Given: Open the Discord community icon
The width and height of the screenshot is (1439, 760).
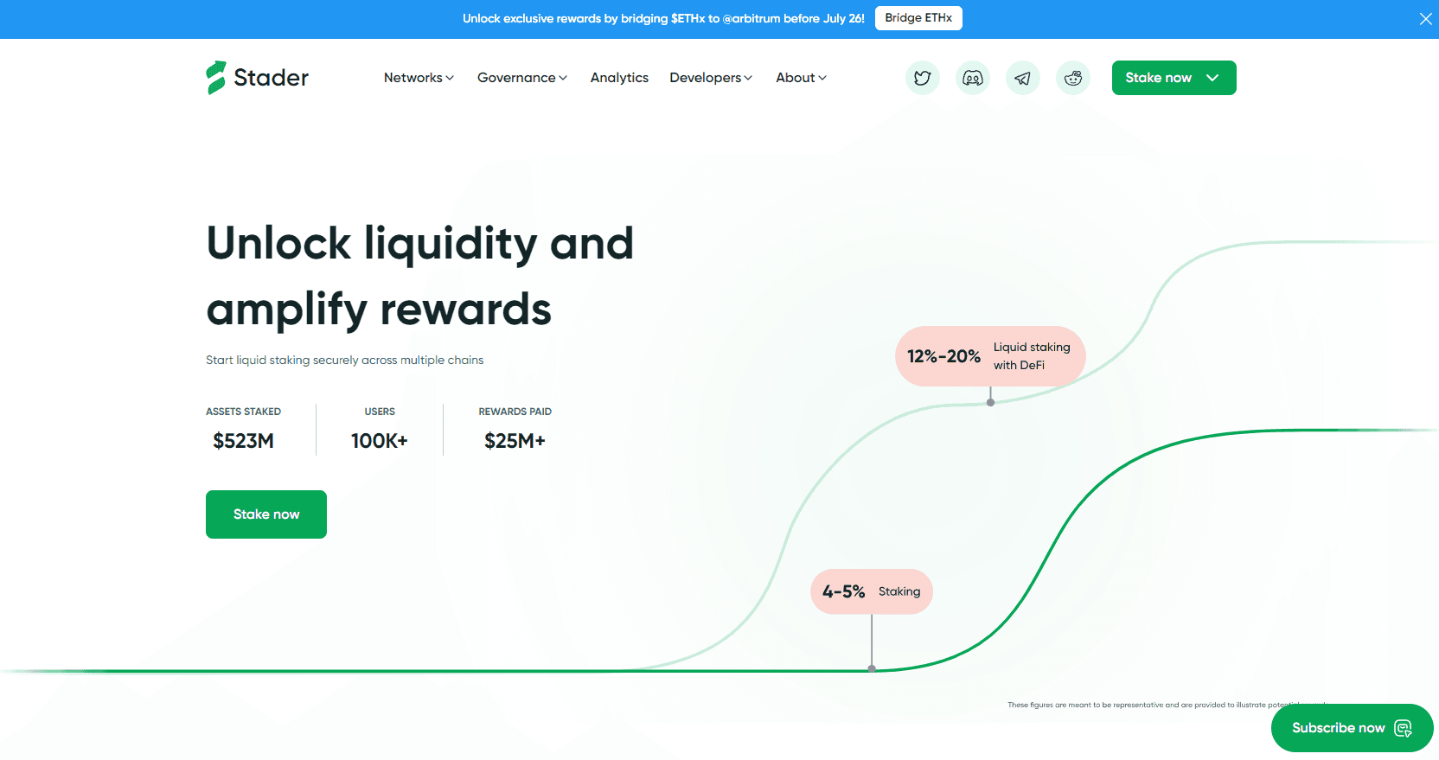Looking at the screenshot, I should click(973, 78).
